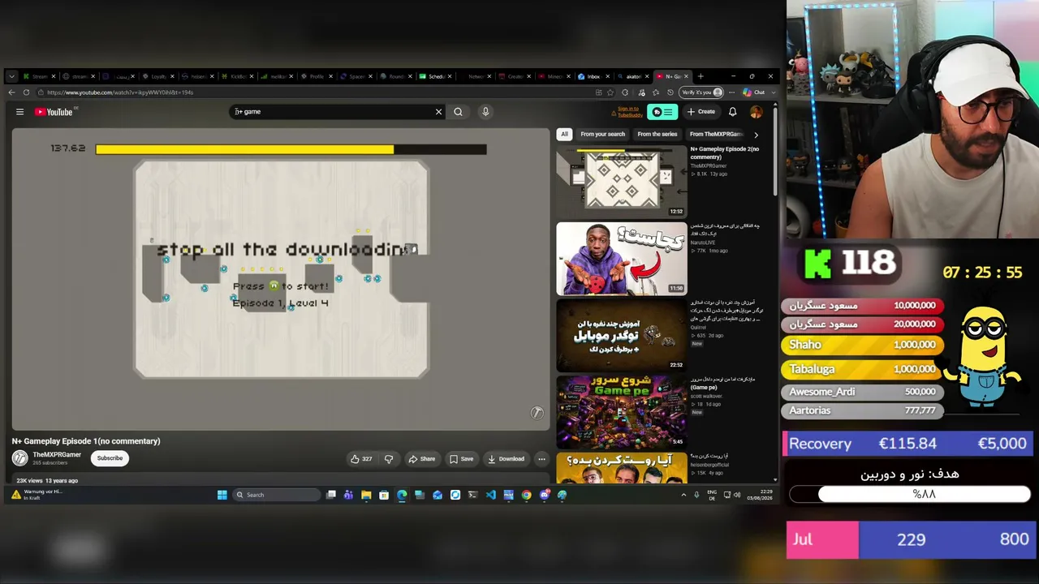The height and width of the screenshot is (584, 1039).
Task: Open the YouTube guide hamburger menu
Action: tap(19, 112)
